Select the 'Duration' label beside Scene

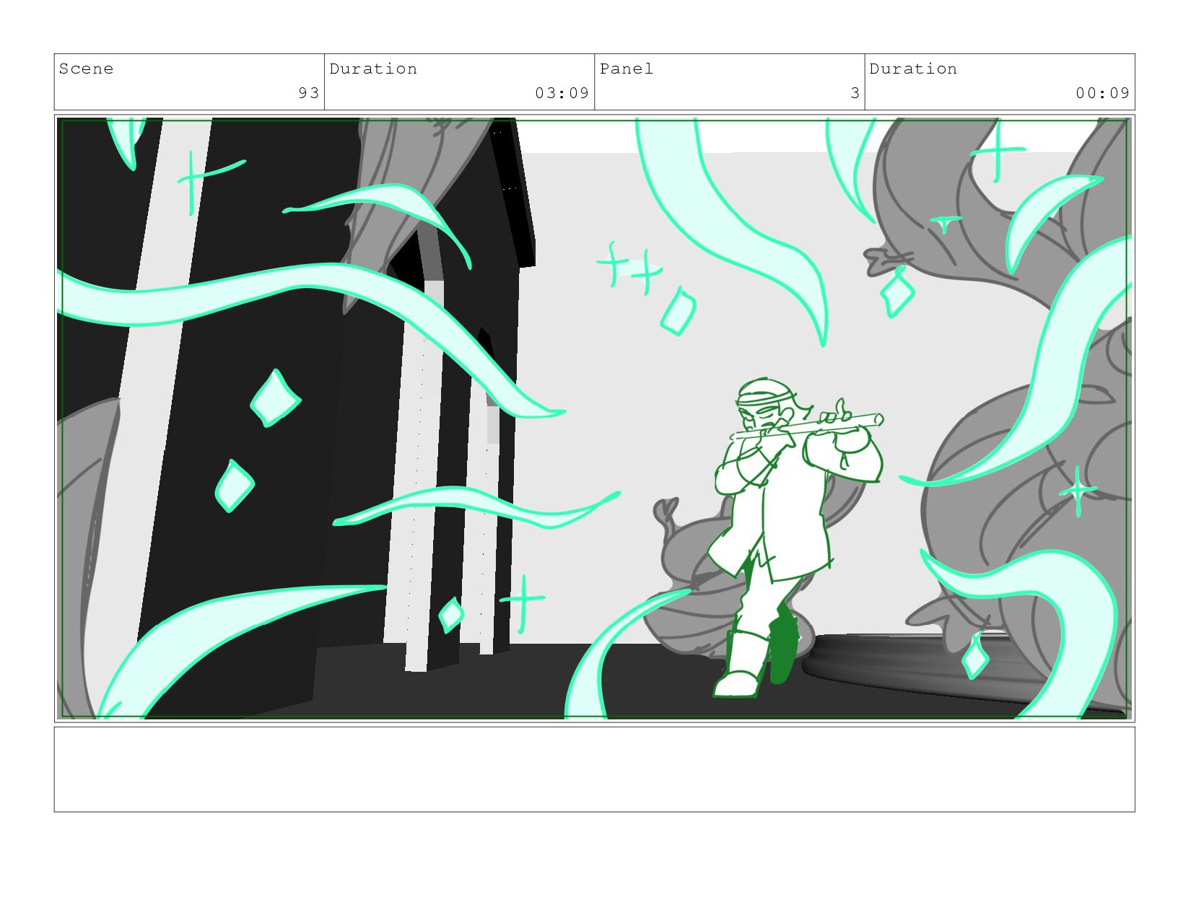(x=373, y=69)
